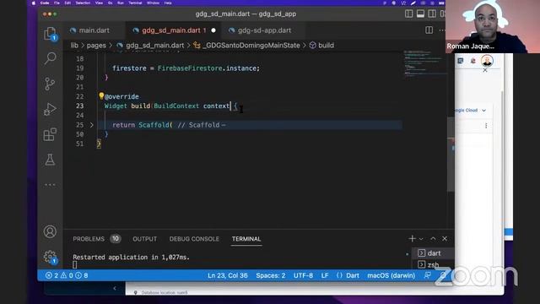Screen dimensions: 540x304
Task: Click on 'FirebaseFirestore' in line 19
Action: pyautogui.click(x=190, y=68)
